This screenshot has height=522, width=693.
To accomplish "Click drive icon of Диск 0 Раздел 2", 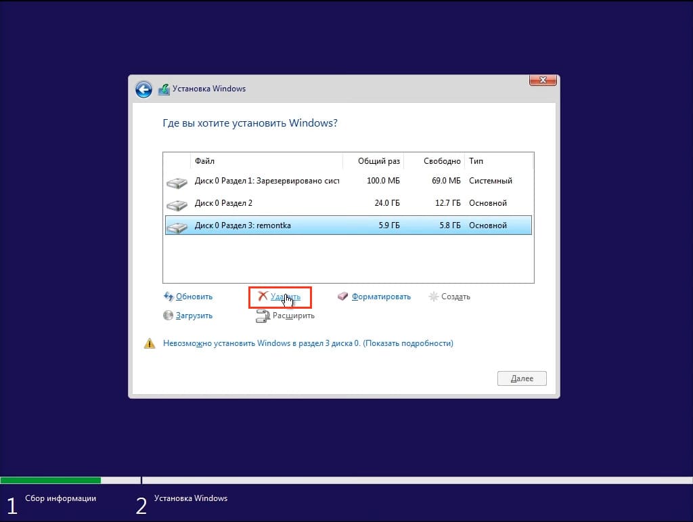I will (x=177, y=205).
